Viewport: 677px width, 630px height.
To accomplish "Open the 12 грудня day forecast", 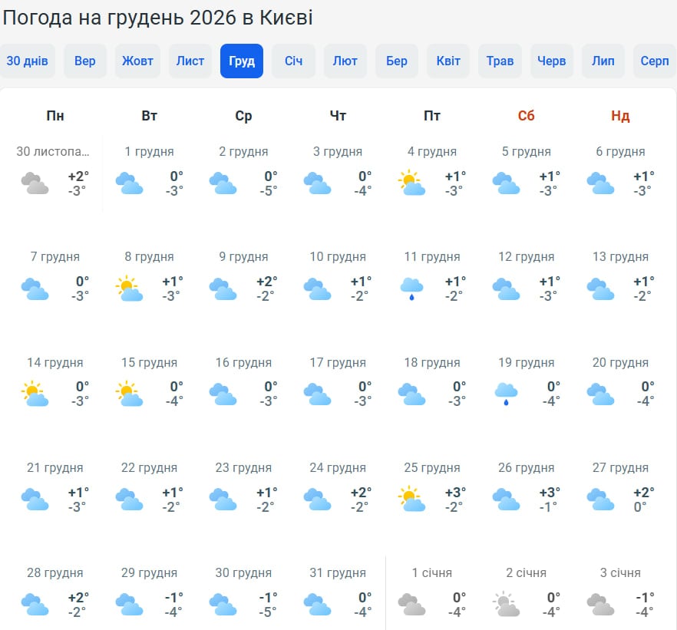I will 526,276.
